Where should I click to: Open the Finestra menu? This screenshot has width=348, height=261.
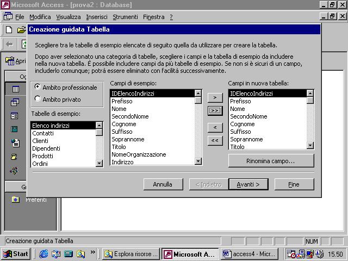pos(153,17)
